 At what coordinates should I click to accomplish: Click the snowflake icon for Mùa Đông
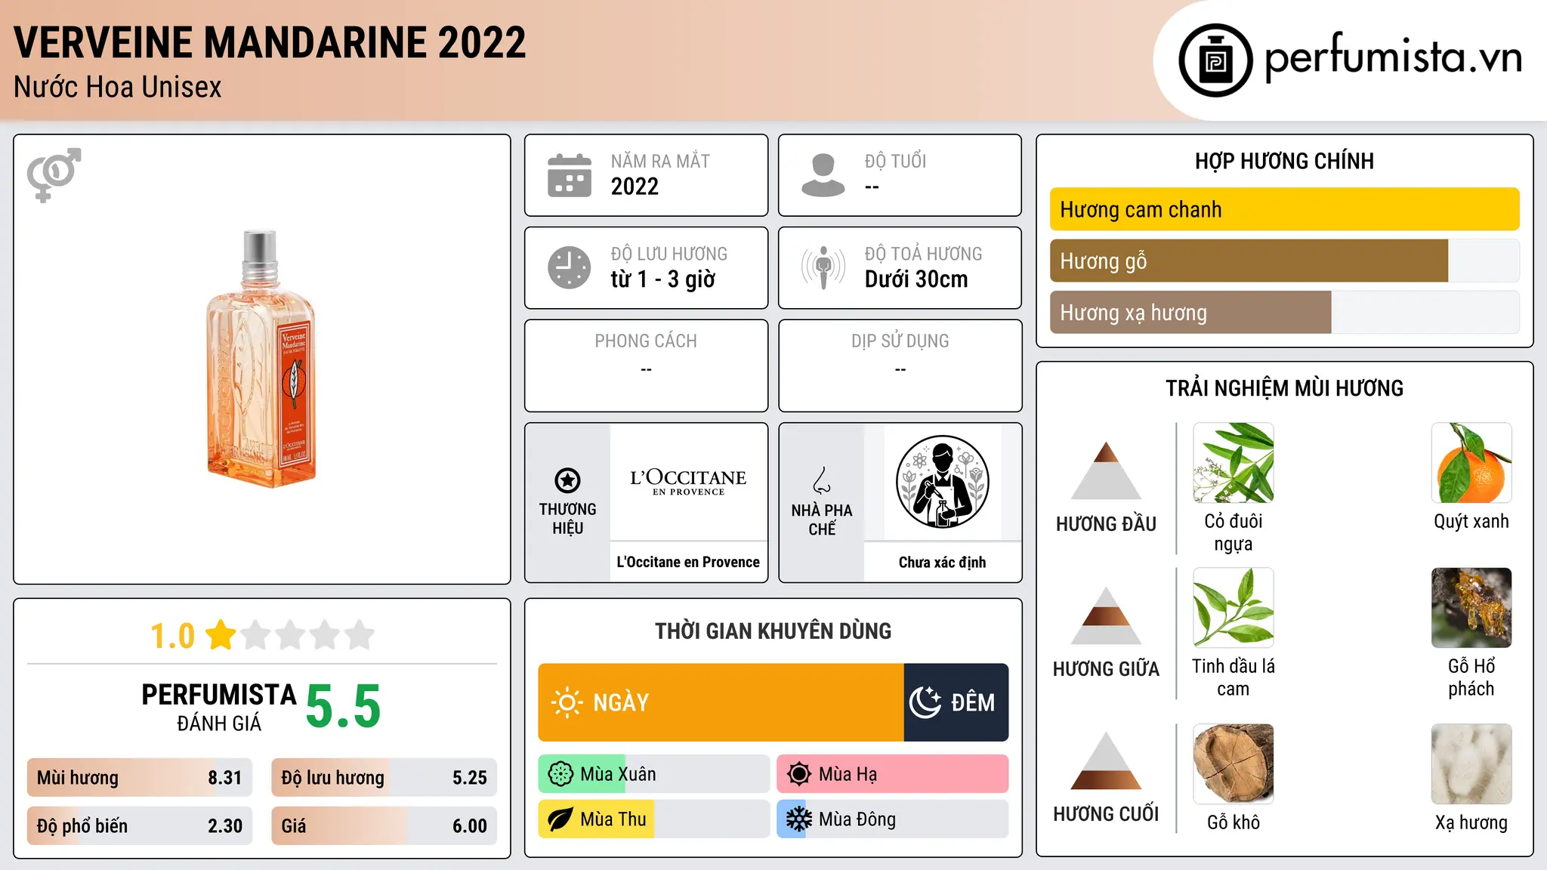(799, 819)
